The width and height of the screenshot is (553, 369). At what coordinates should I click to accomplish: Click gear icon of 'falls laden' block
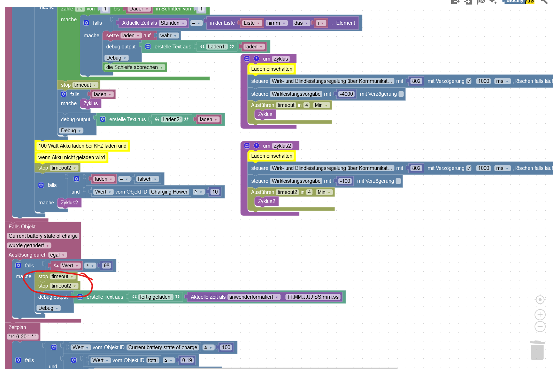(63, 94)
